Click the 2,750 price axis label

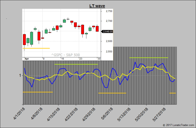[x=109, y=11]
